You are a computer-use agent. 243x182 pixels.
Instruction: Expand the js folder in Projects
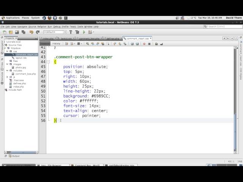[x=7, y=77]
